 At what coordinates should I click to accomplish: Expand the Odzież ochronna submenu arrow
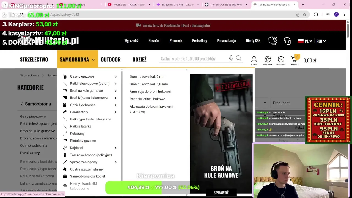point(116,105)
